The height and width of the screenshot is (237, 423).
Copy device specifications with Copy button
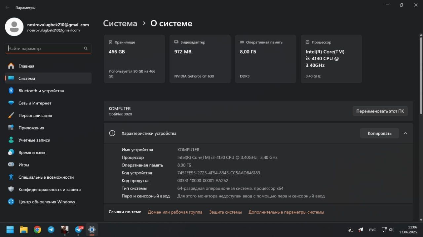379,133
